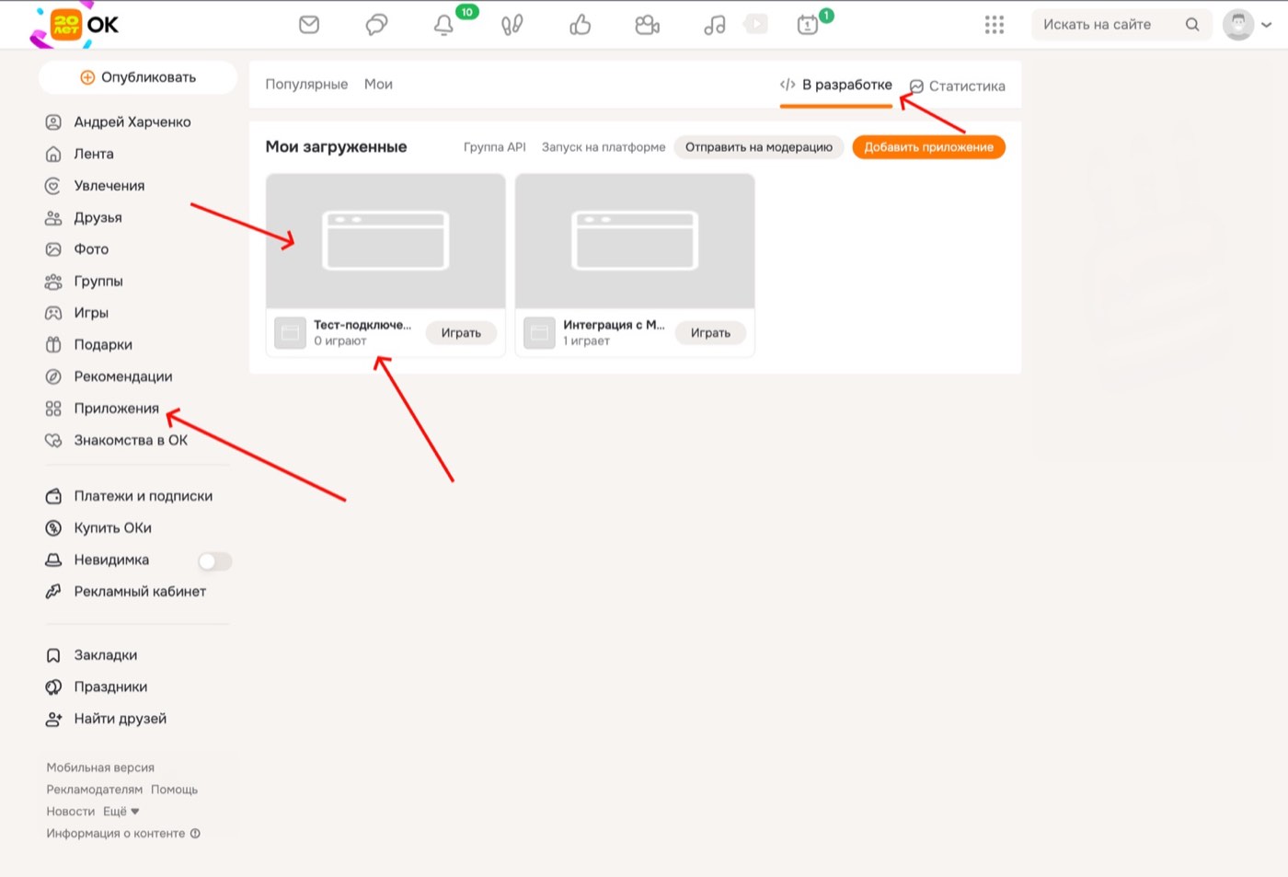Click the Опубликовать button
Viewport: 1288px width, 877px height.
pos(138,77)
